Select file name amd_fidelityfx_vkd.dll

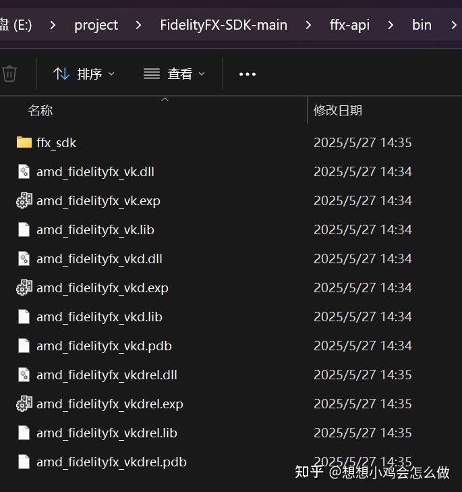(99, 259)
